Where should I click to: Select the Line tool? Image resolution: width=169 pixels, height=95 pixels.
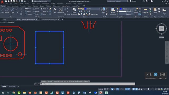[2, 11]
